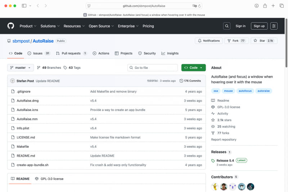Viewport: 288px width, 192px height.
Task: Open Pricing link in header
Action: click(148, 26)
